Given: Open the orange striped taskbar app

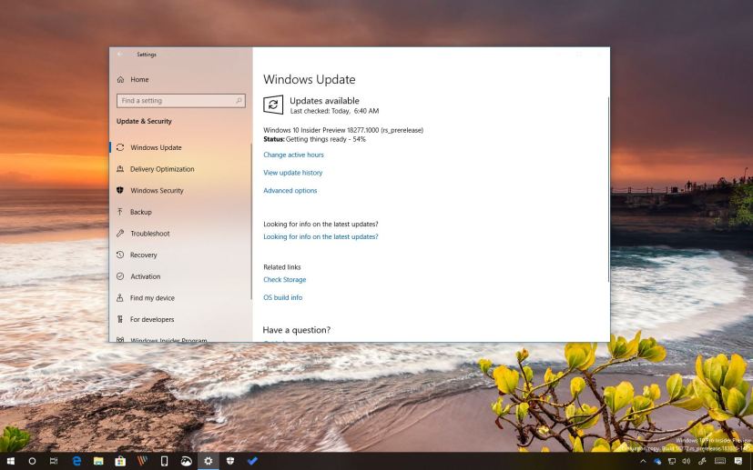Looking at the screenshot, I should click(x=142, y=461).
